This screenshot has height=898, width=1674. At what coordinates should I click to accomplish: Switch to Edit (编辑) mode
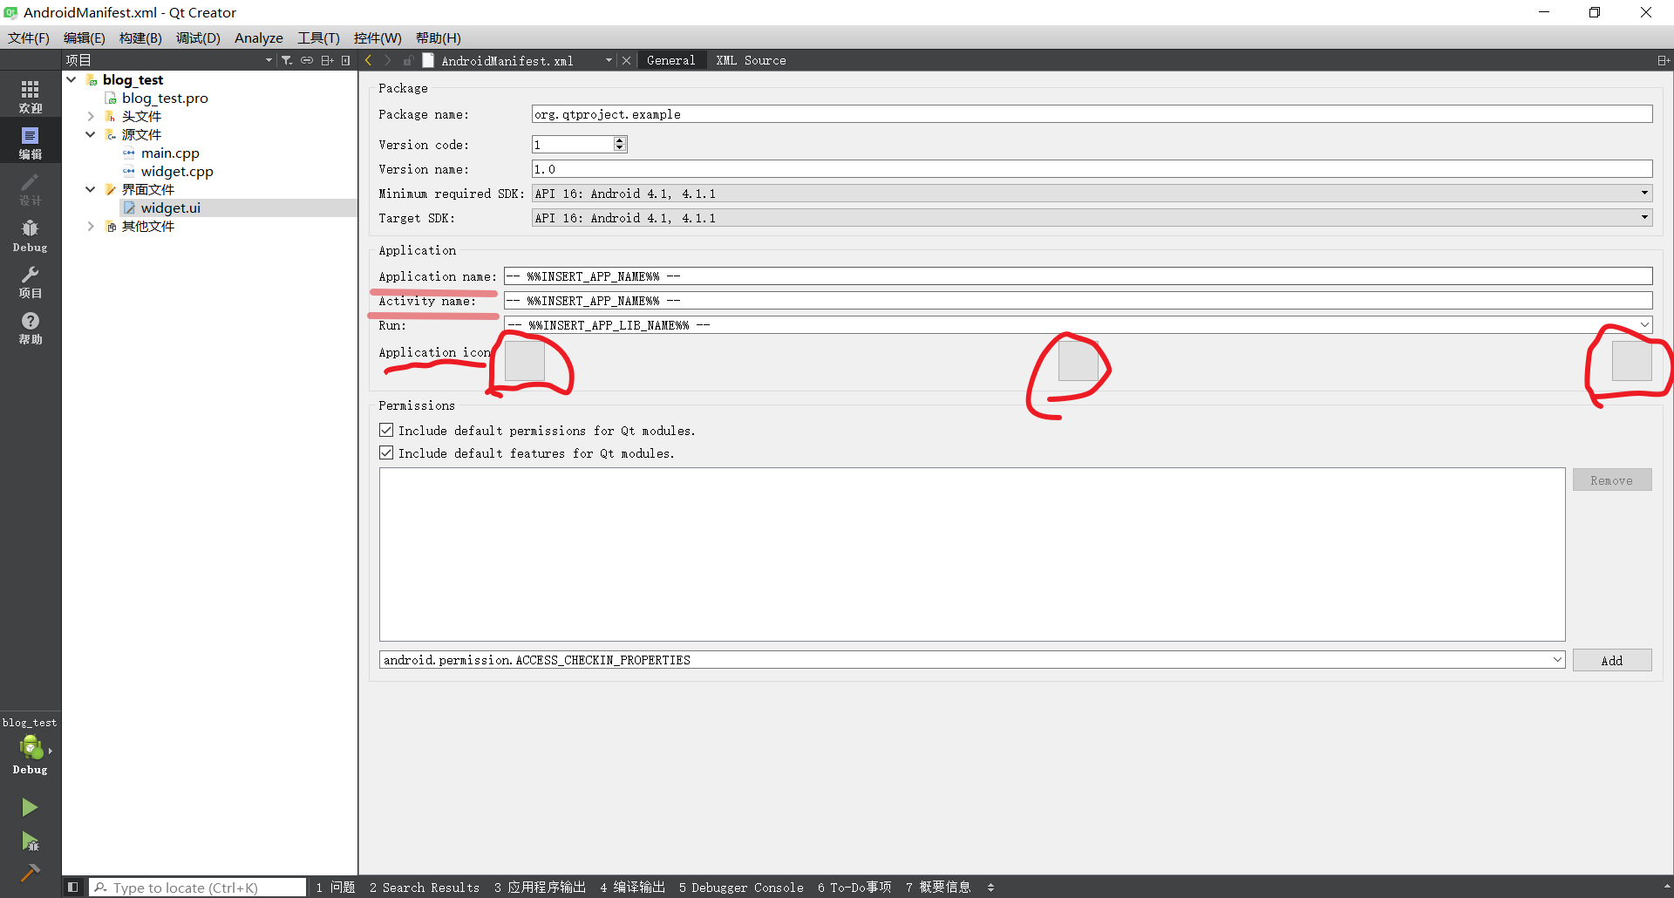pos(31,142)
